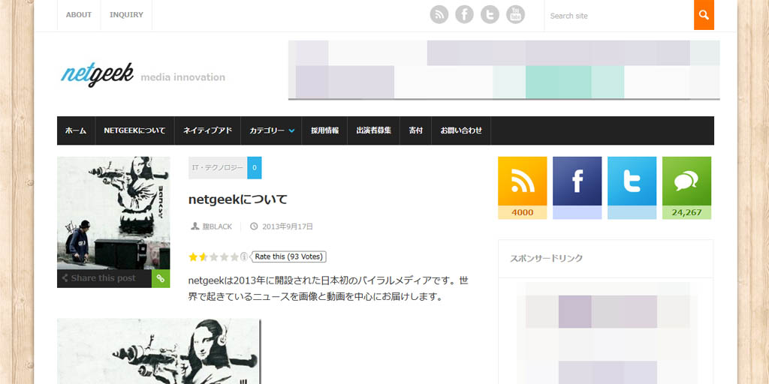Click the post date 2013年9月17日

[x=288, y=226]
